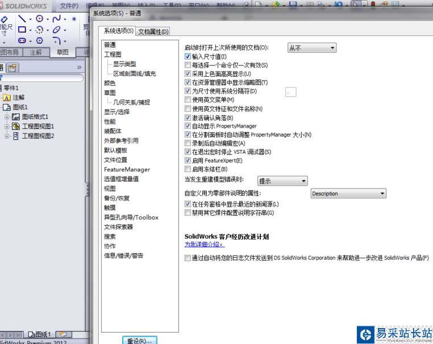Select the Ellipse sketch tool

[x=56, y=30]
